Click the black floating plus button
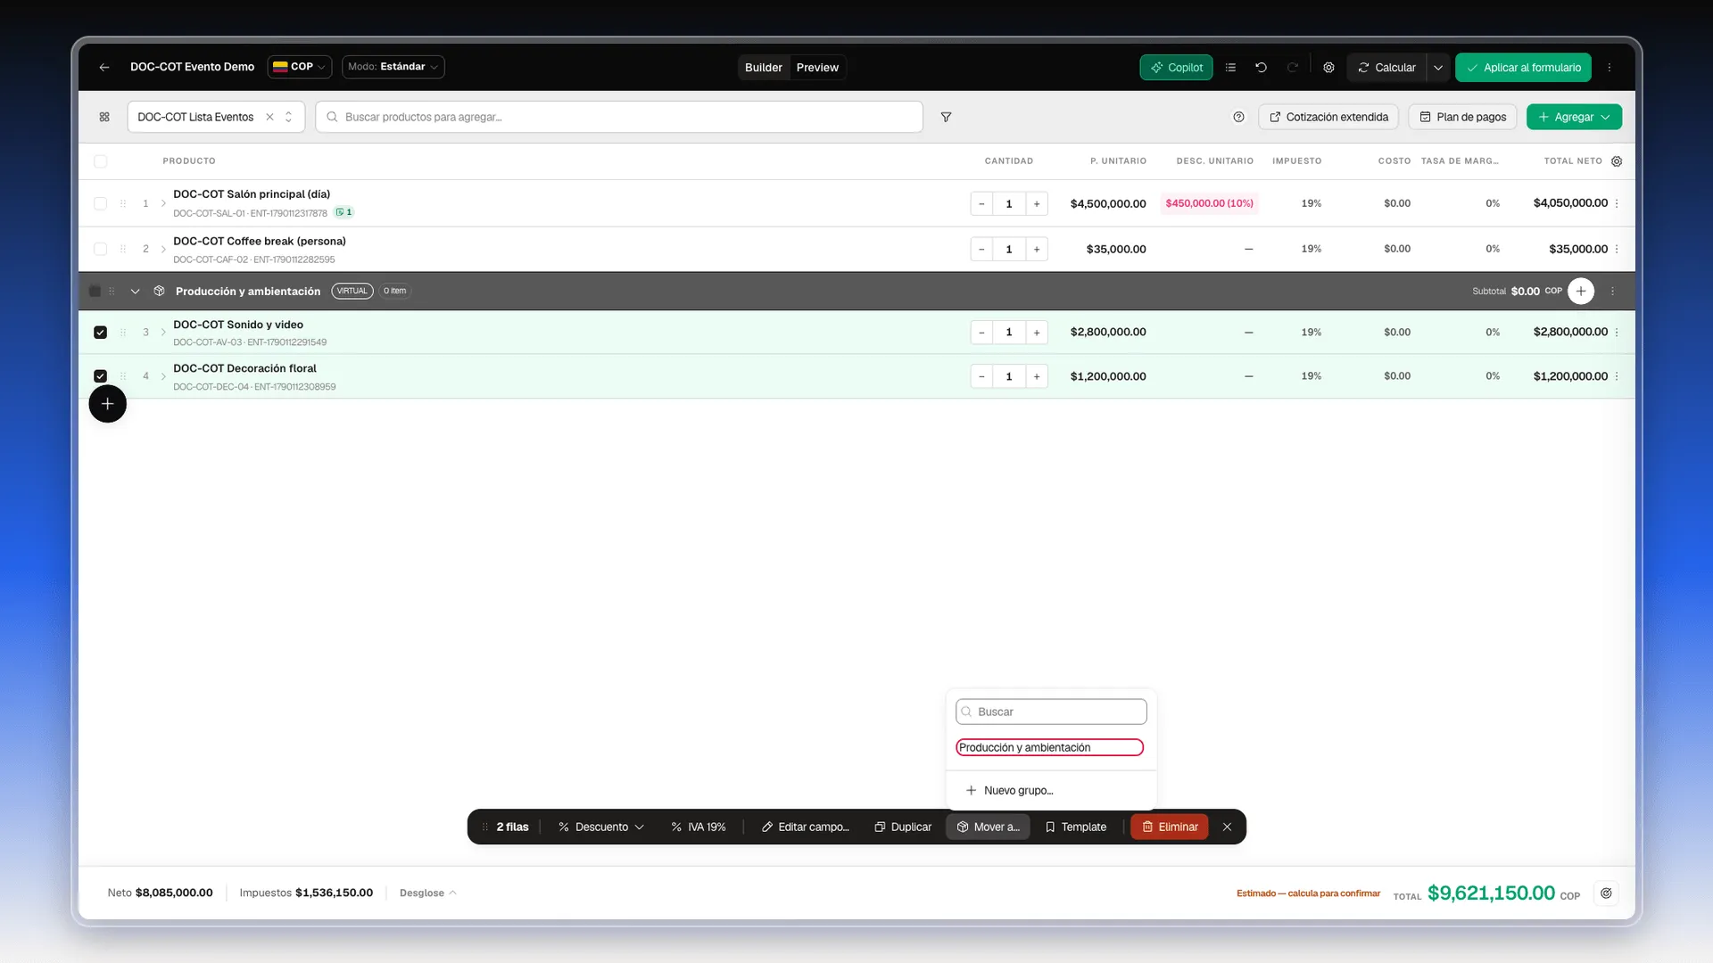 coord(107,404)
